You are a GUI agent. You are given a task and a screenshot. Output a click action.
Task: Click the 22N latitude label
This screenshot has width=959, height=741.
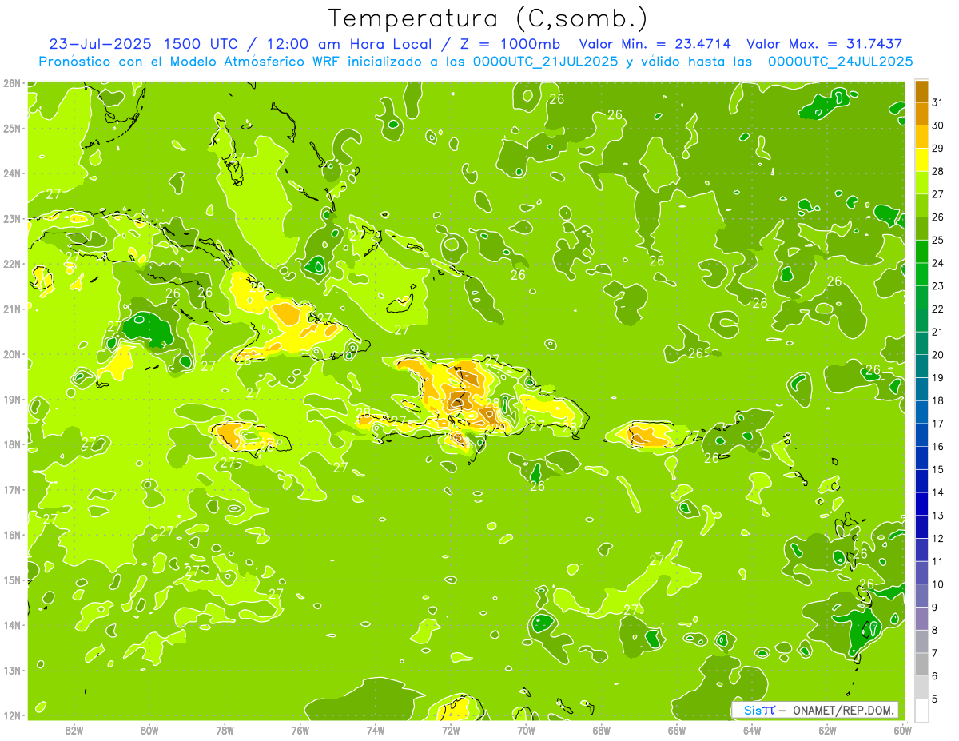pos(12,264)
